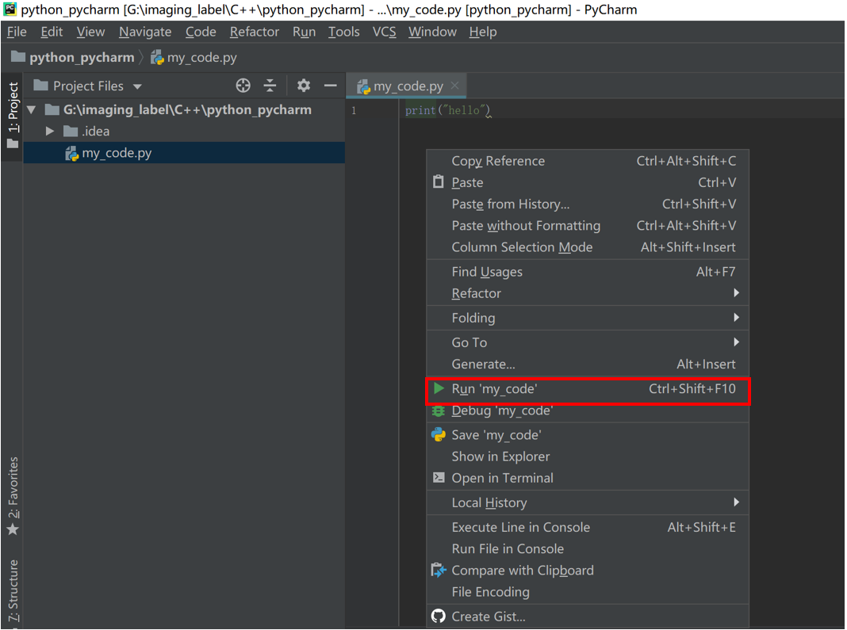Click the PyCharm logo in title bar

pos(10,10)
